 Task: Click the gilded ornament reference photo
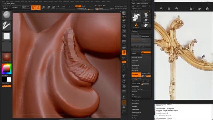click(x=183, y=56)
